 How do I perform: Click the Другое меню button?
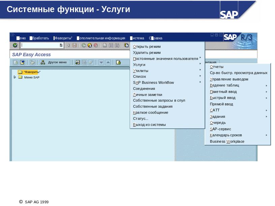[55, 62]
